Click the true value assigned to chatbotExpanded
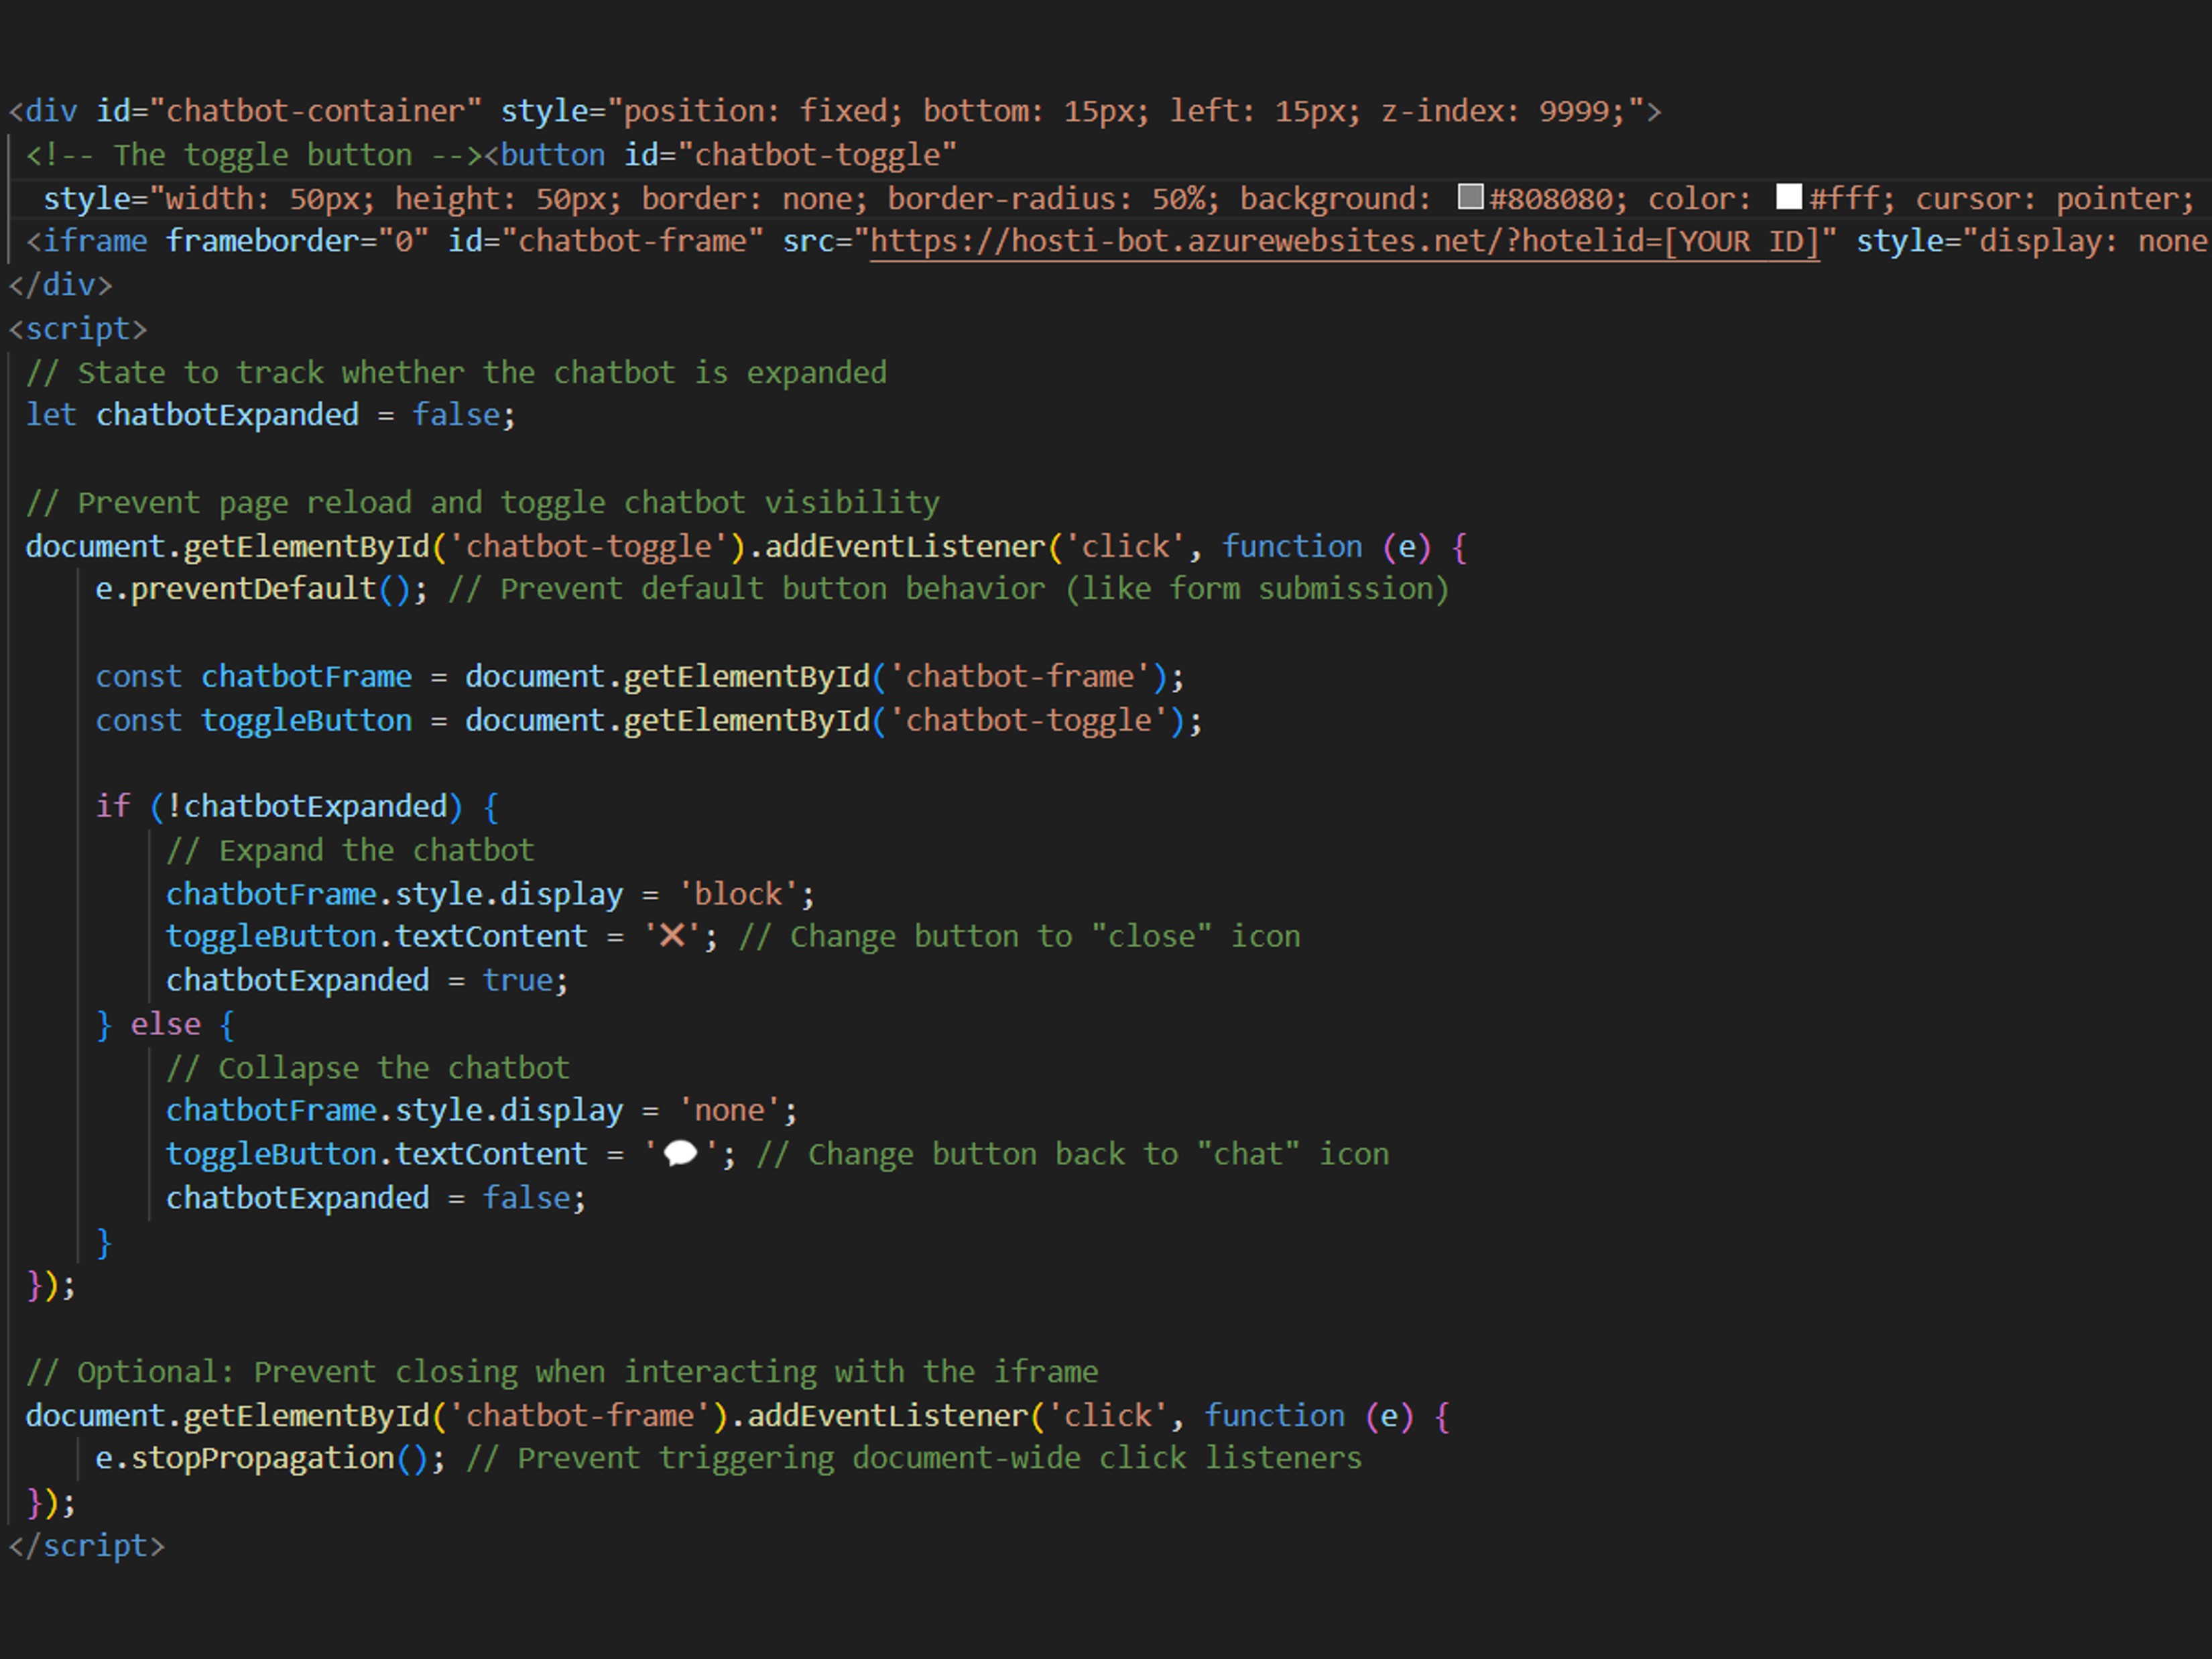The width and height of the screenshot is (2212, 1659). point(517,980)
